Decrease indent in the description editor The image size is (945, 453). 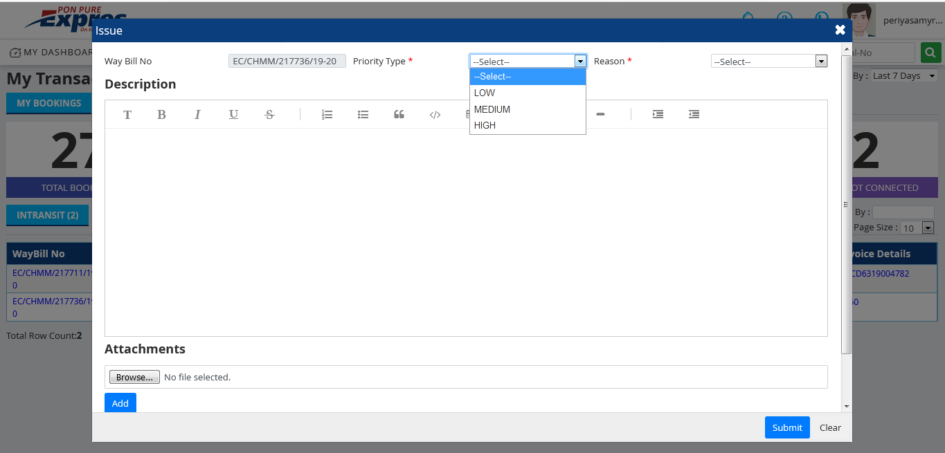click(694, 115)
